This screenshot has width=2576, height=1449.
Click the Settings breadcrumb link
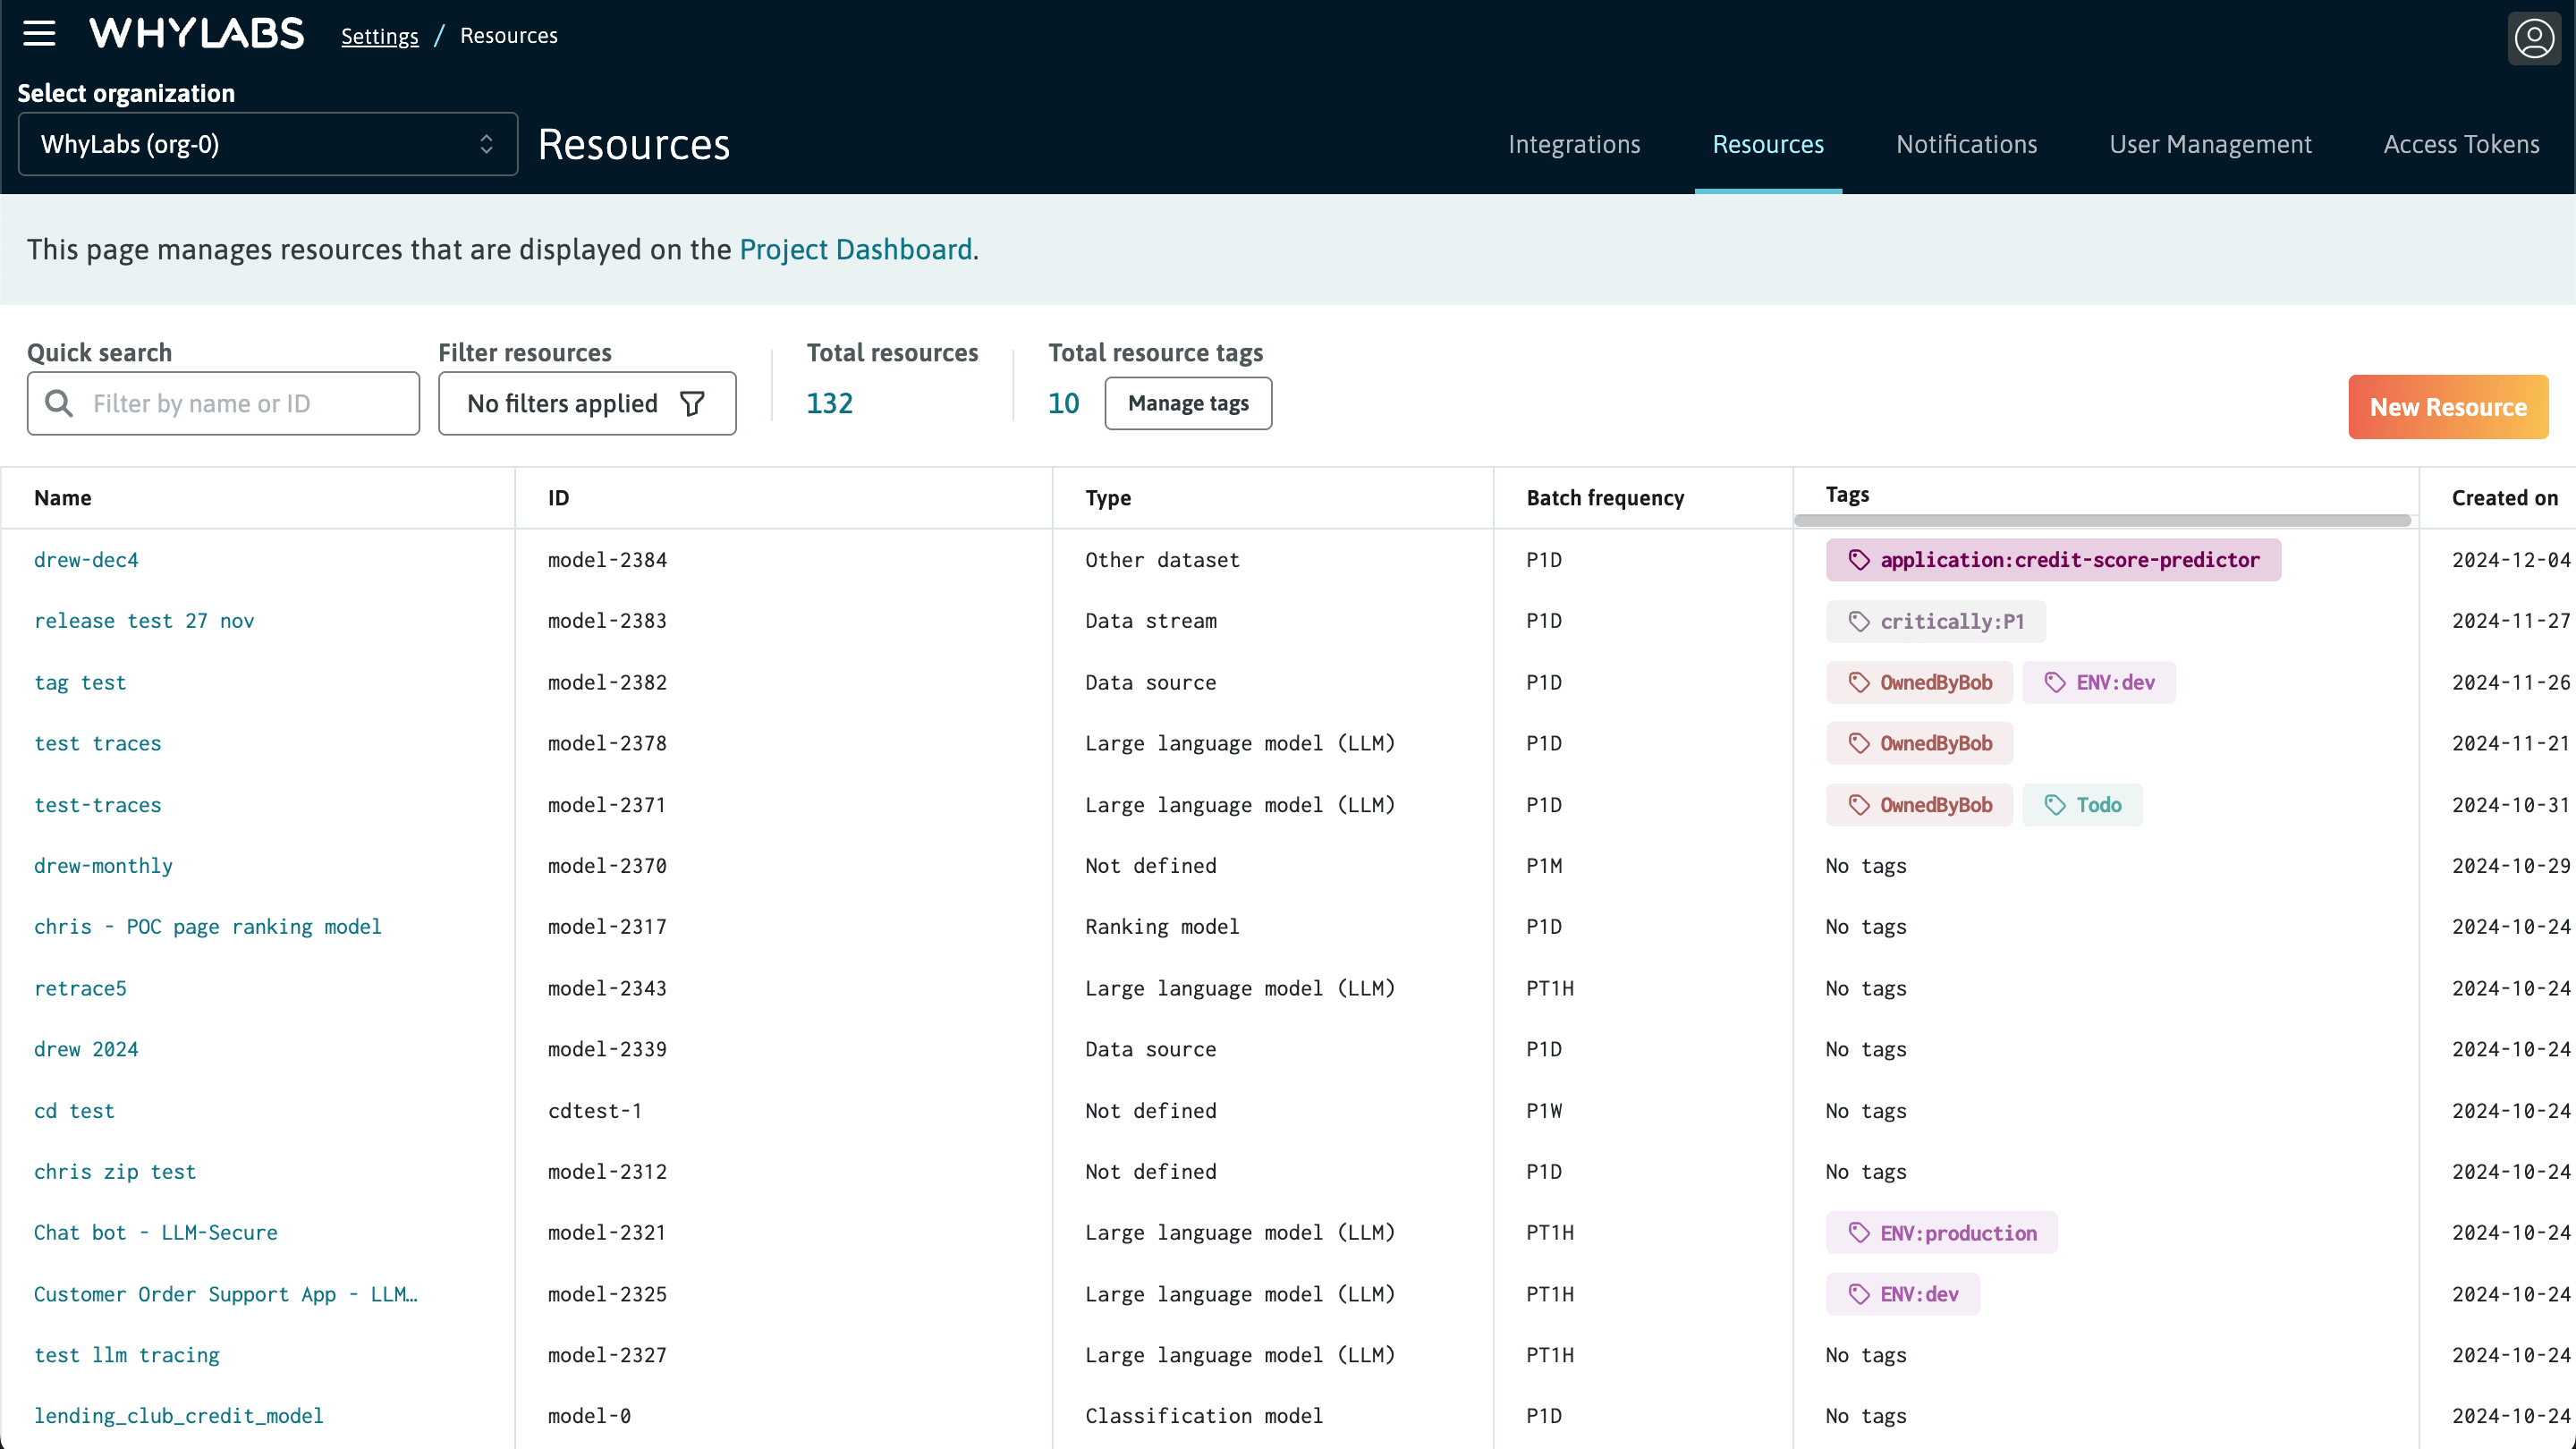[x=379, y=35]
